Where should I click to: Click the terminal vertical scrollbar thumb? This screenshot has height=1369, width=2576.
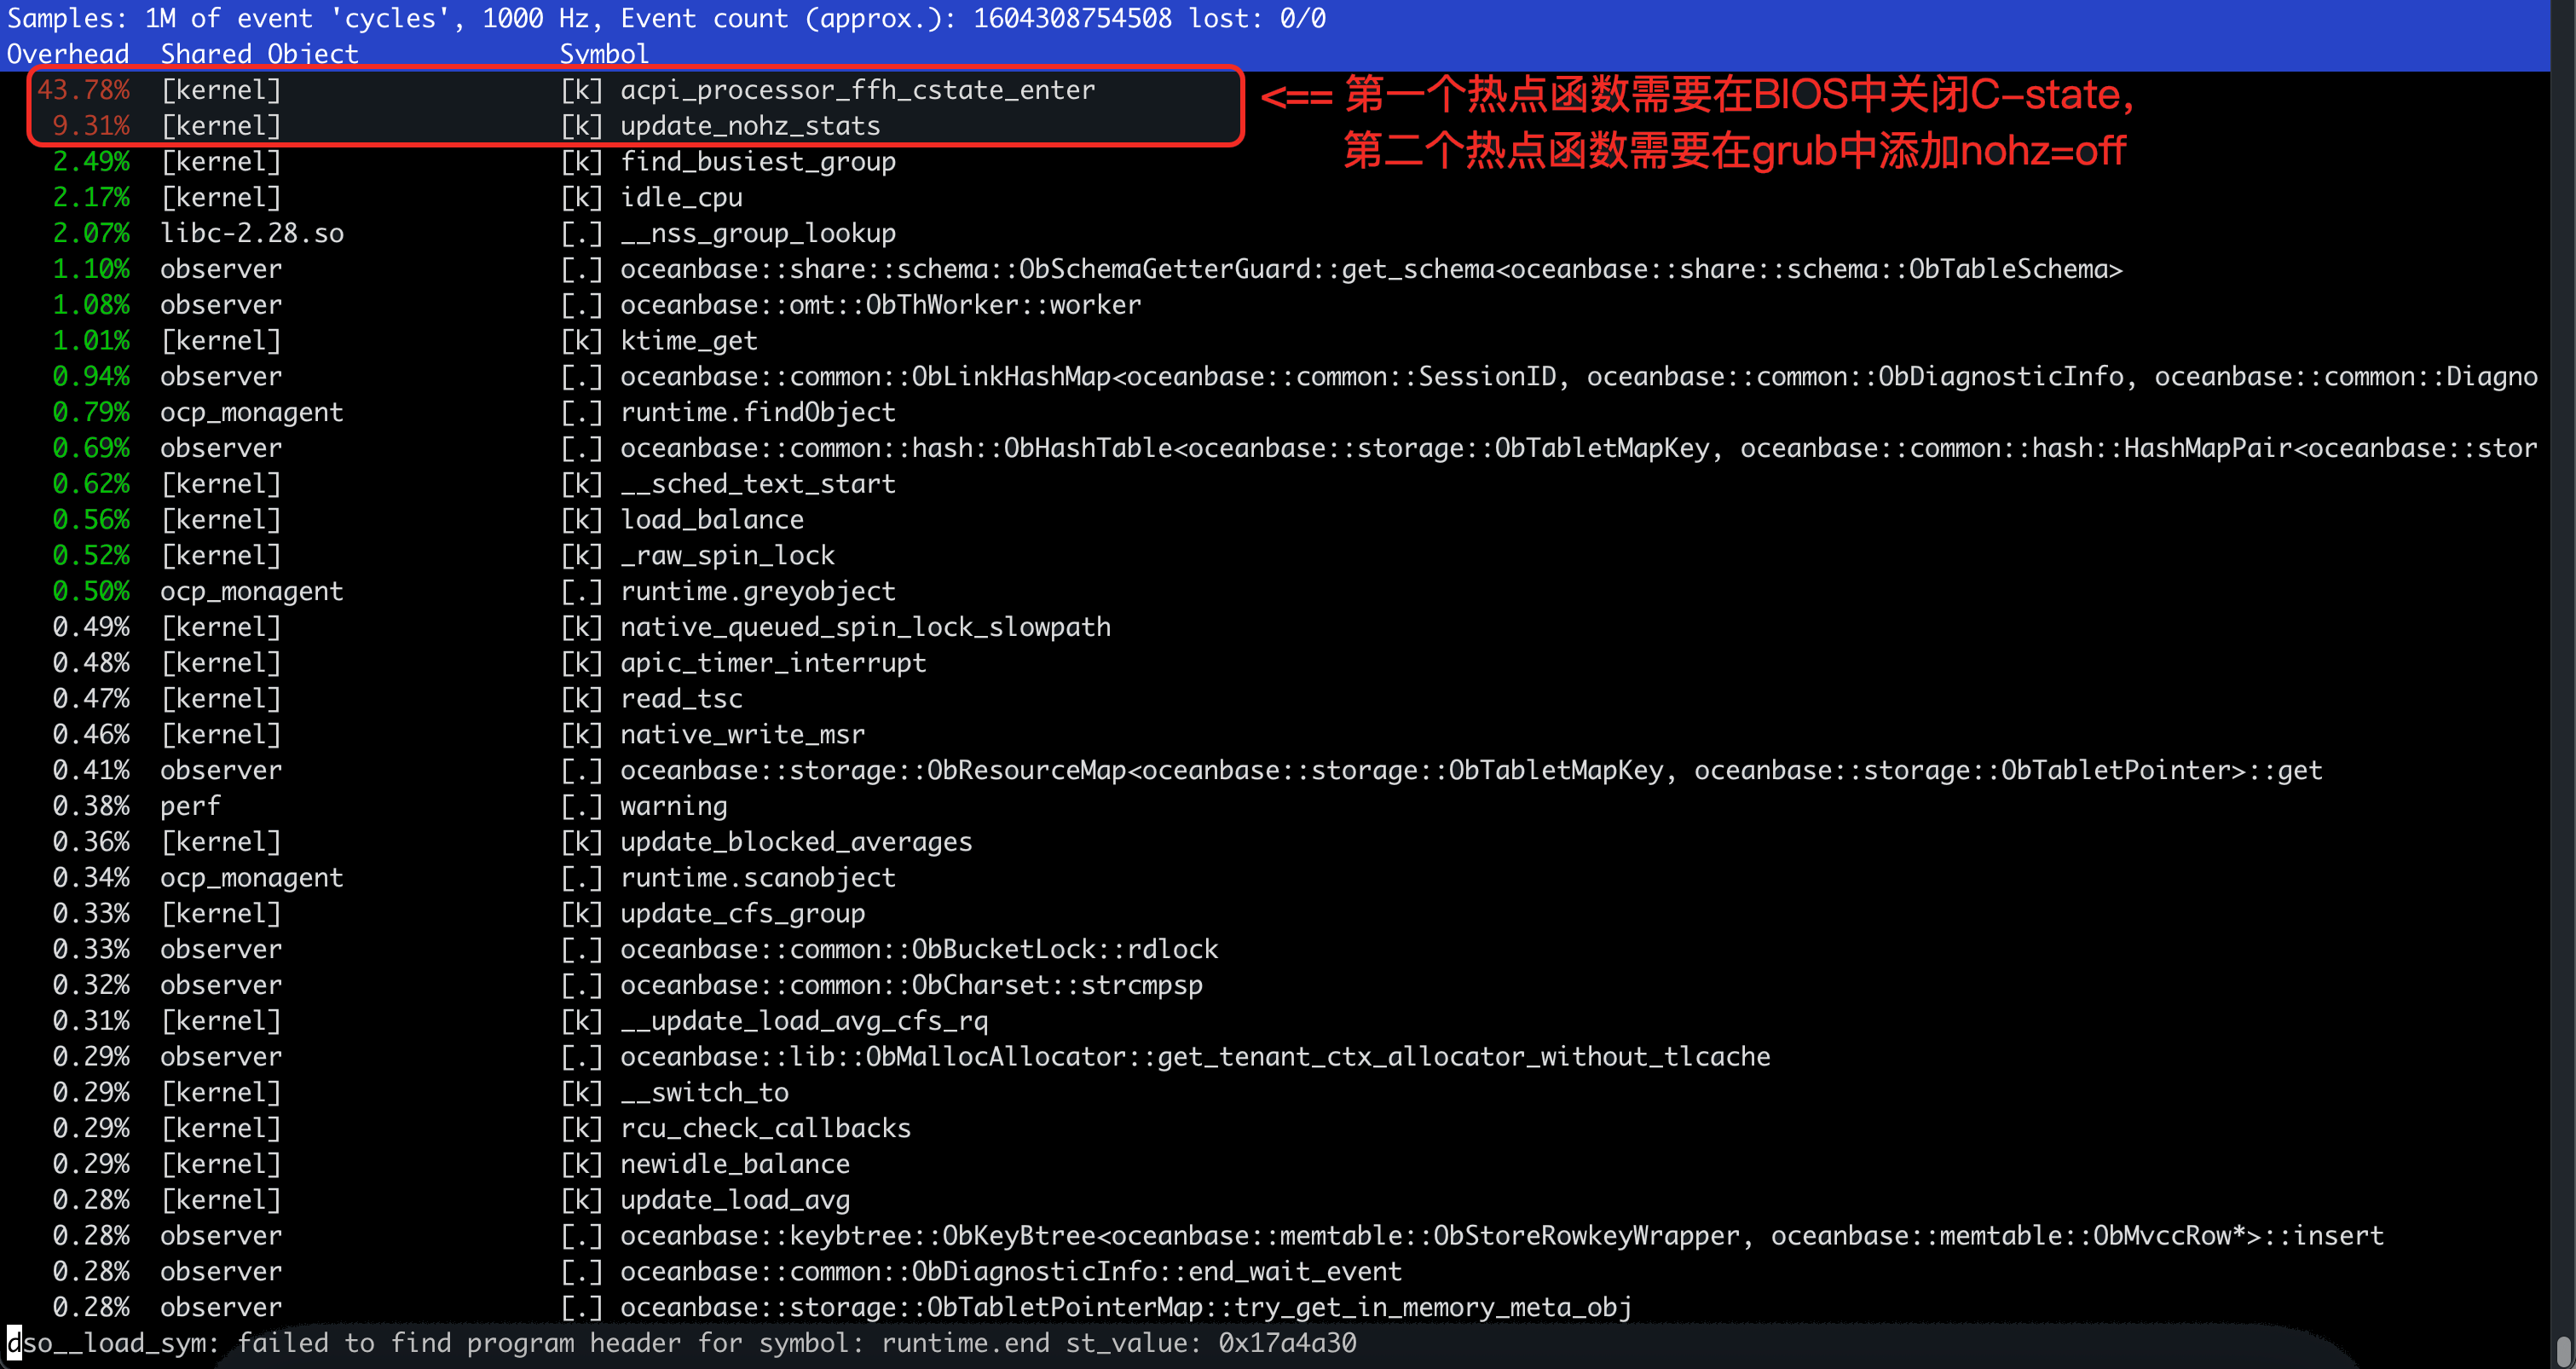2563,1350
